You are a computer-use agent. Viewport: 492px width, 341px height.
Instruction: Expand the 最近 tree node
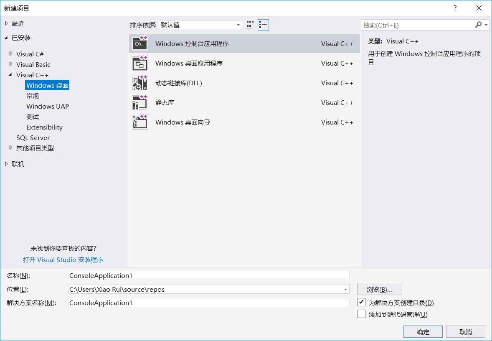pyautogui.click(x=7, y=23)
